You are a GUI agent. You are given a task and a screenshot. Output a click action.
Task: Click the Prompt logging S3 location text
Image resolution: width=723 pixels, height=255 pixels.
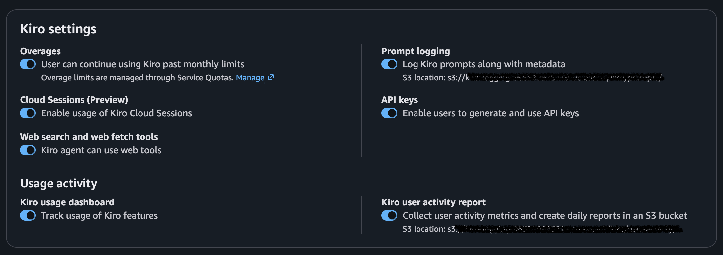tap(533, 78)
